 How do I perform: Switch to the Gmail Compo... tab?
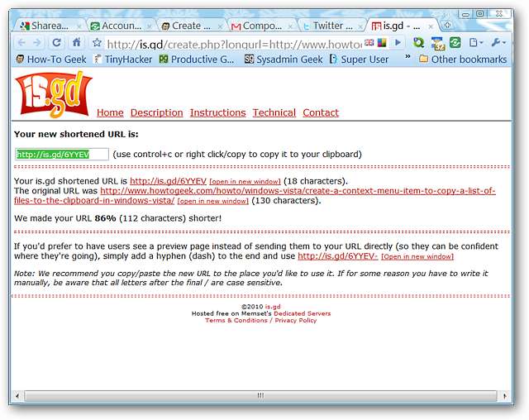tap(259, 26)
